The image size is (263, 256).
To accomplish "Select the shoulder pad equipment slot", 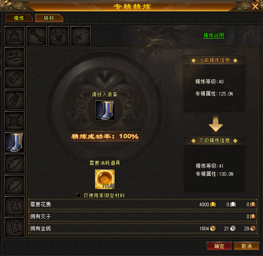I will (x=14, y=57).
